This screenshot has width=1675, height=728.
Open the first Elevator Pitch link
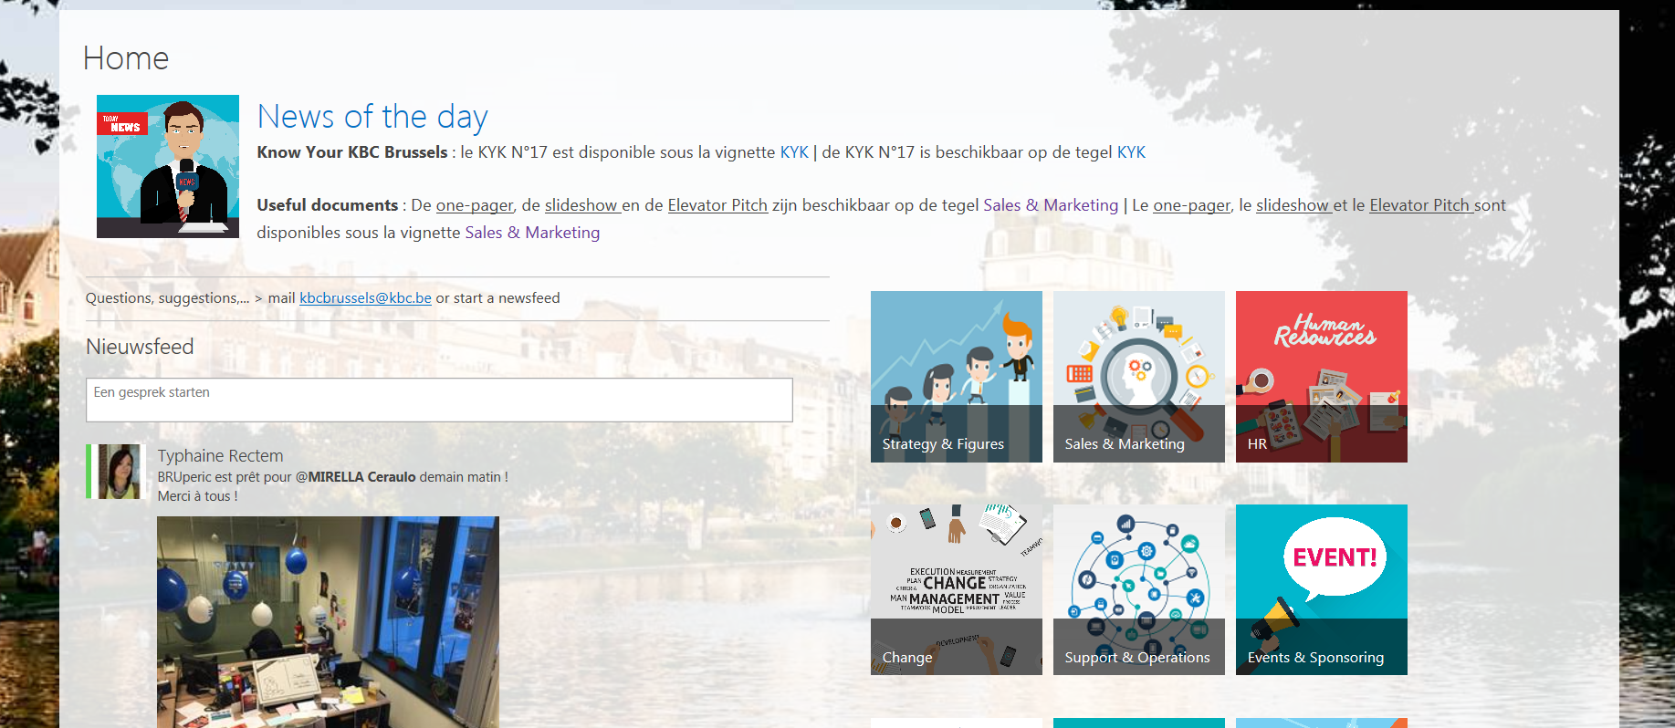717,205
